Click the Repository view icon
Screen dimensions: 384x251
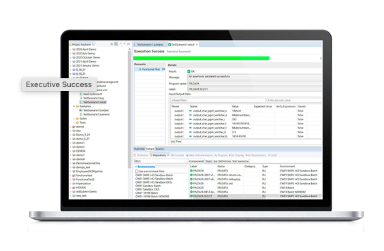point(151,155)
